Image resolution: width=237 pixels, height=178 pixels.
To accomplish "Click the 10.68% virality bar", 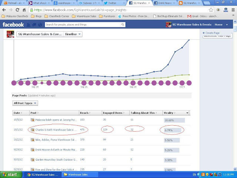I will (x=174, y=120).
